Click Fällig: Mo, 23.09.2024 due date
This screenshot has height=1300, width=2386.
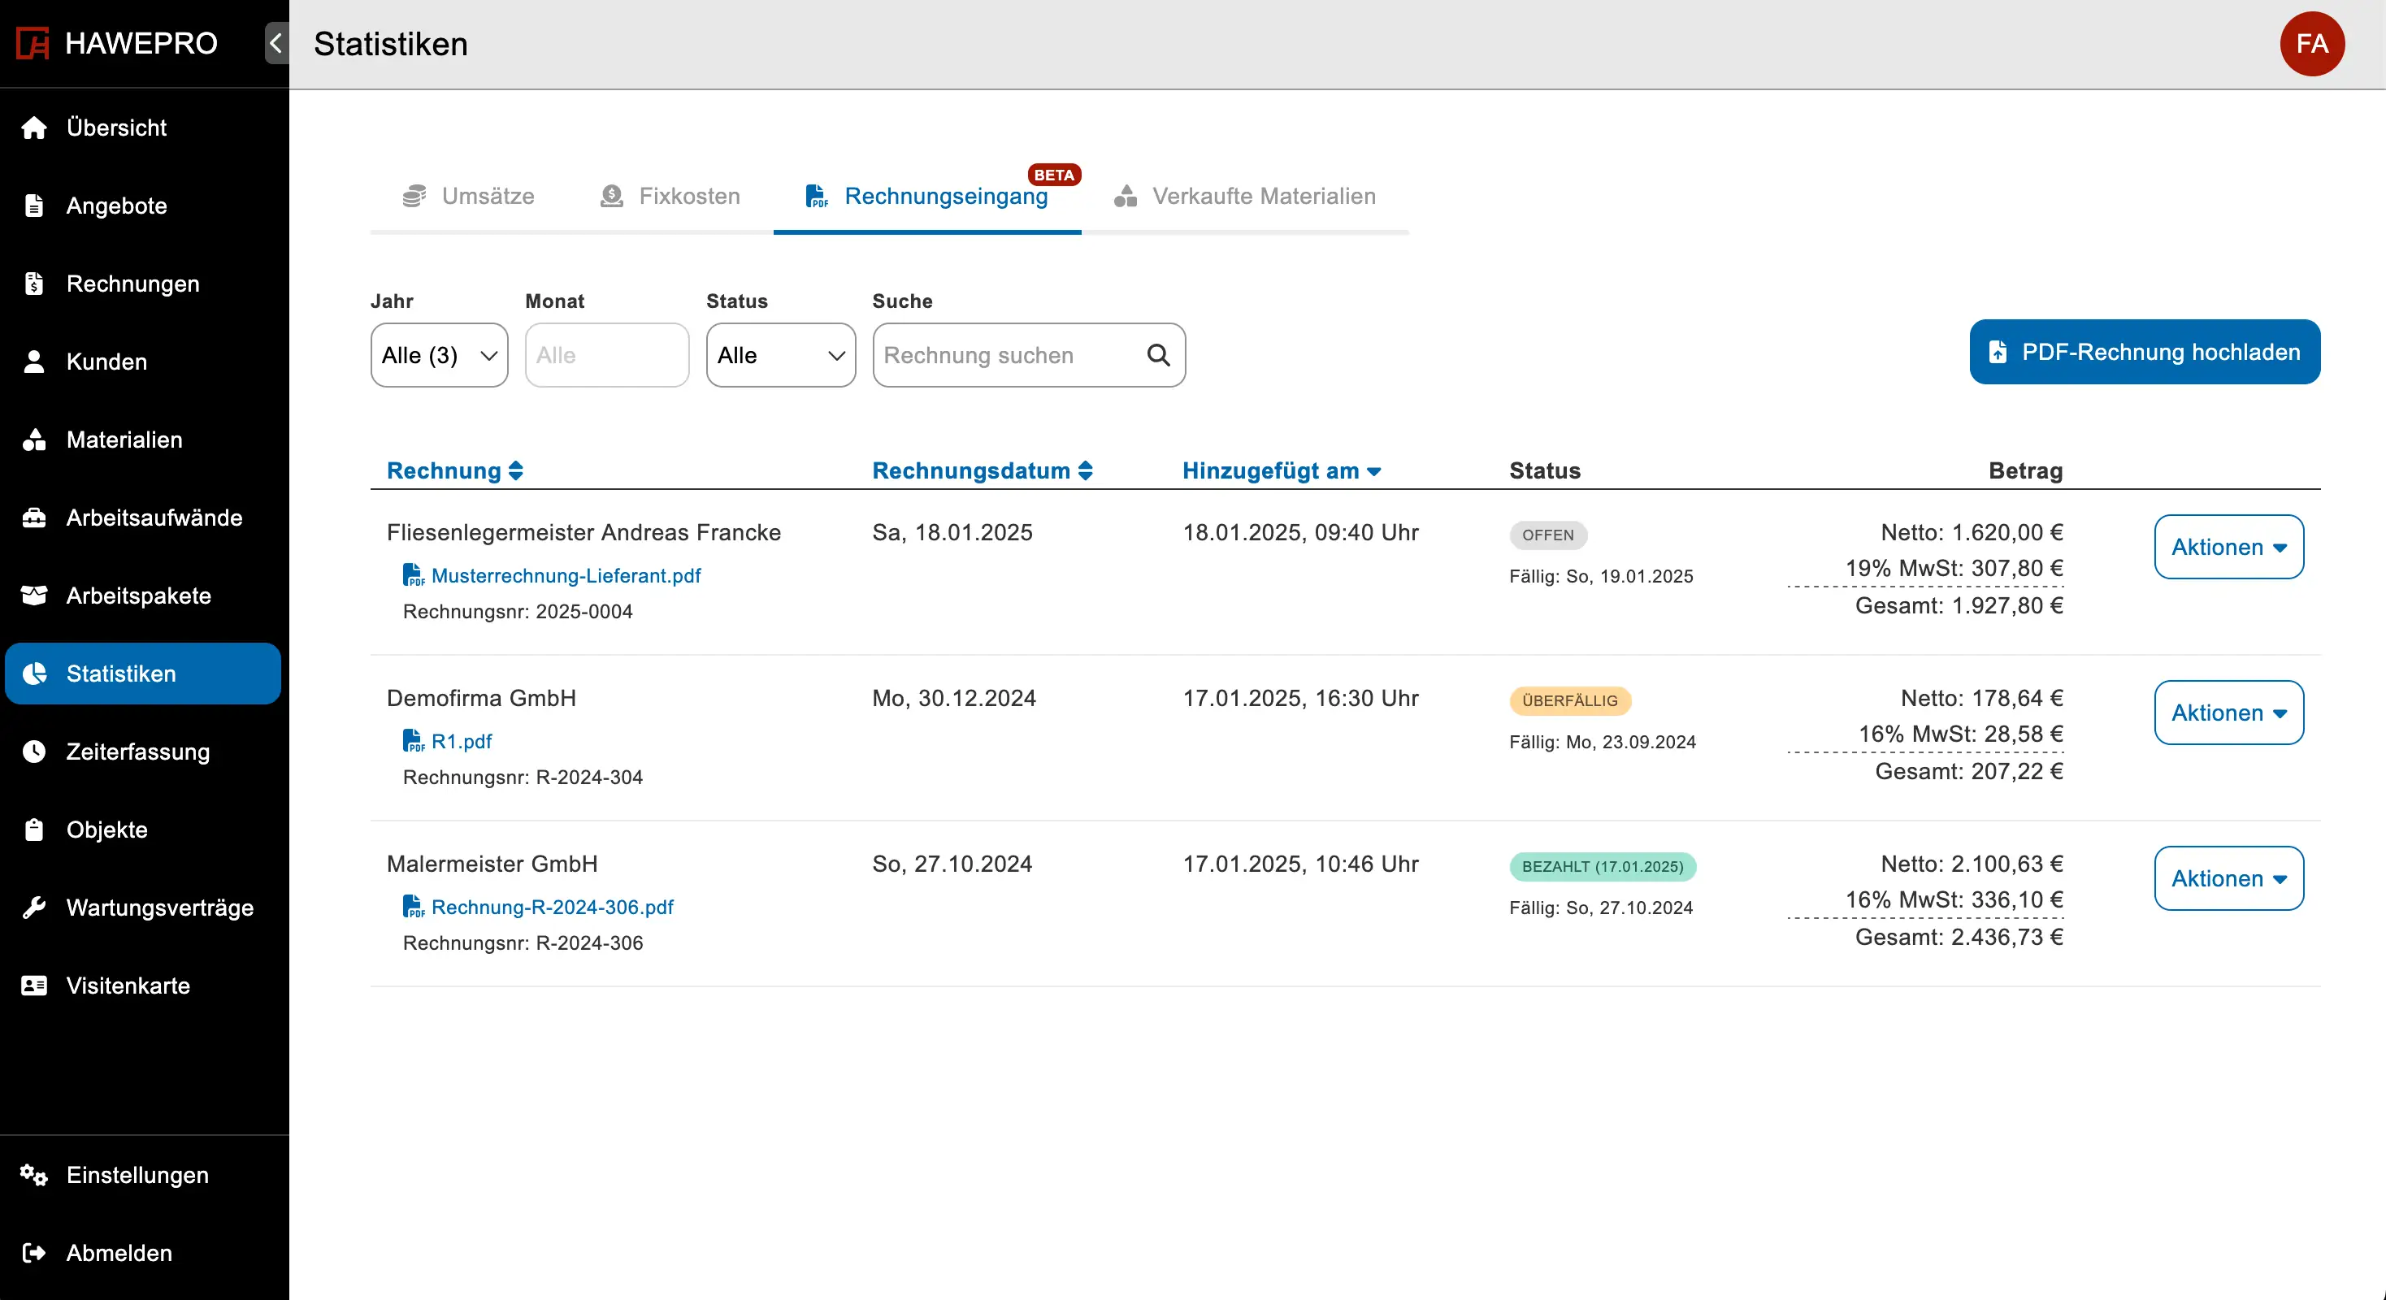click(x=1603, y=742)
